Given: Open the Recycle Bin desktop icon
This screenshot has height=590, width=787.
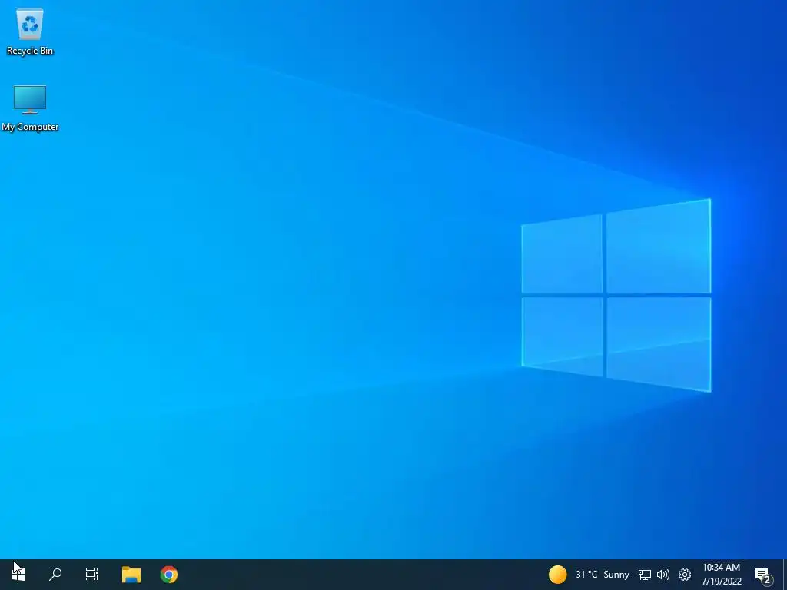Looking at the screenshot, I should [30, 32].
